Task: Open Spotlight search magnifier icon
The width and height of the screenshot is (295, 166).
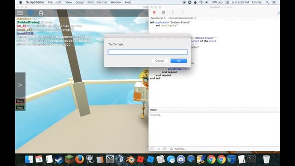Action: pos(267,2)
